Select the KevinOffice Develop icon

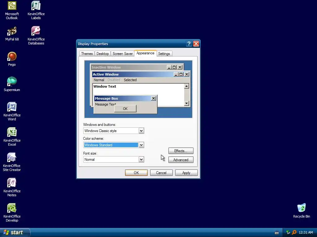pos(12,213)
